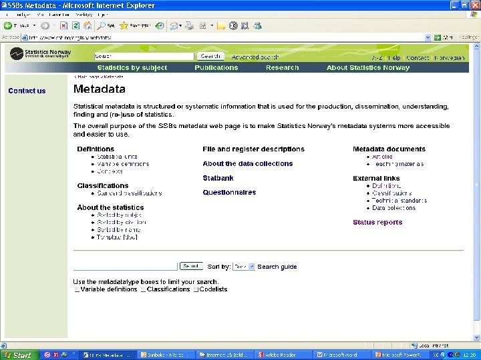Click the metadata Search button near Sort by

coord(191,266)
